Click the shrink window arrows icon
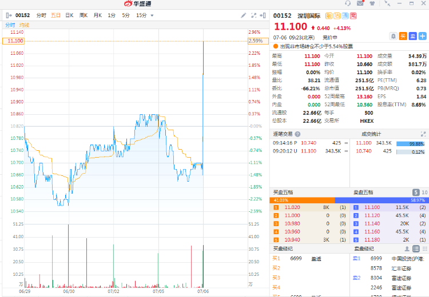 point(387,3)
